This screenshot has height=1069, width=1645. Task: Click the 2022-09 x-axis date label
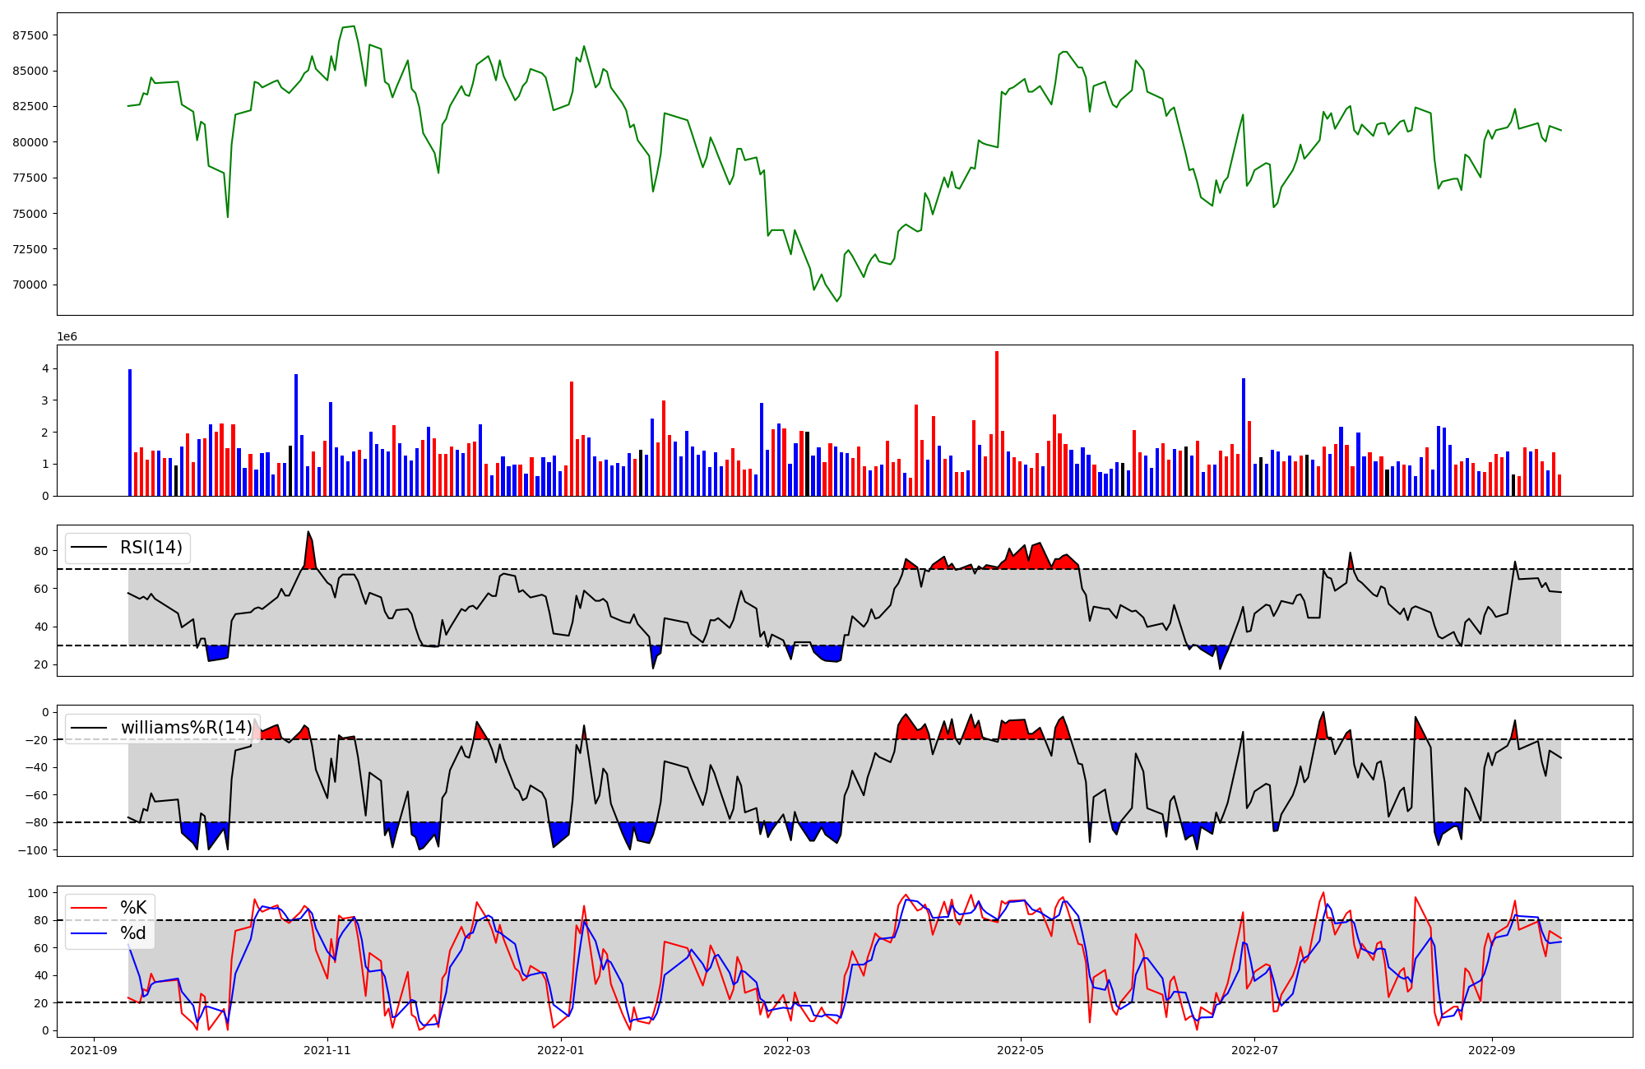pos(1491,1050)
